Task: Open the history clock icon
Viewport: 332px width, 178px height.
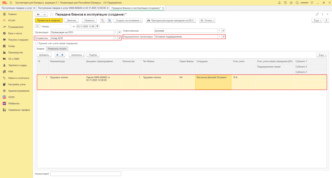Action: pyautogui.click(x=285, y=3)
